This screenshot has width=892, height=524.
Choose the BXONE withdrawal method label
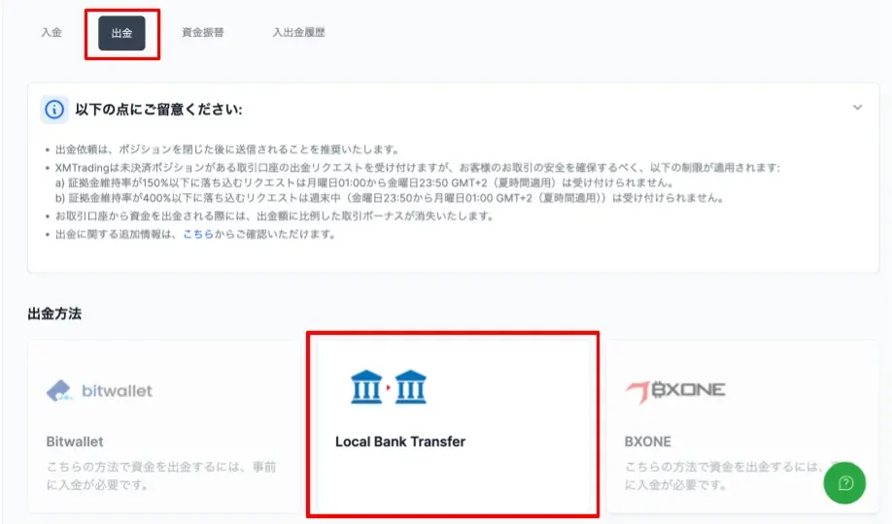point(647,442)
